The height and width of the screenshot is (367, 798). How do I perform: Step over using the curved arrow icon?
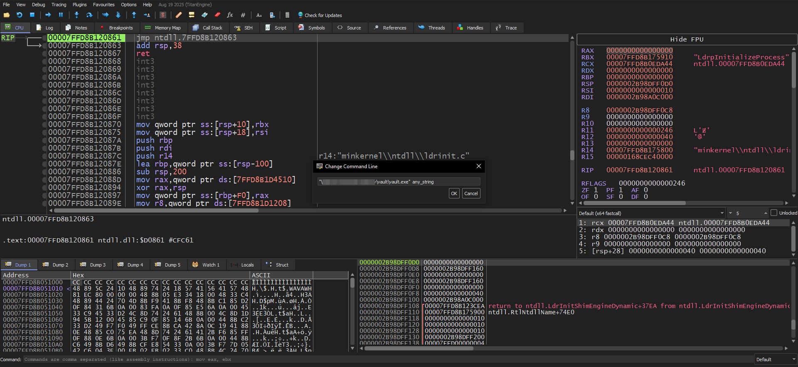tap(89, 15)
